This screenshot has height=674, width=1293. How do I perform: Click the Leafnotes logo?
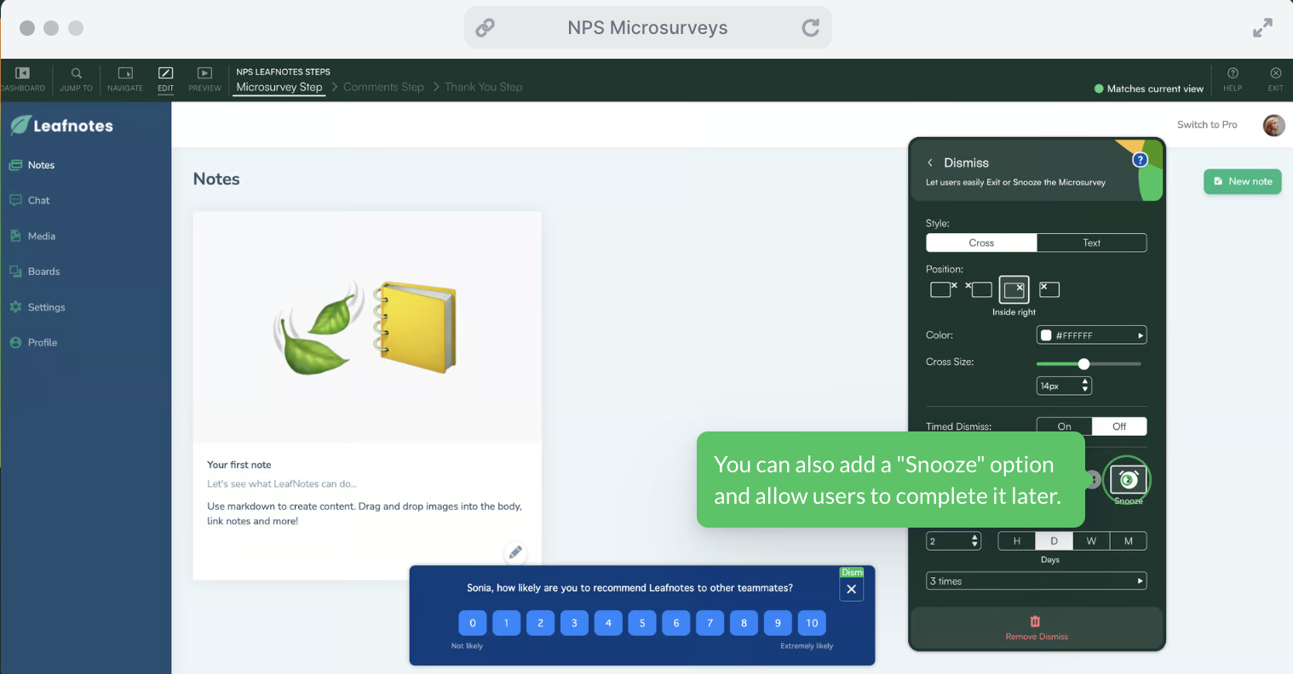point(61,126)
